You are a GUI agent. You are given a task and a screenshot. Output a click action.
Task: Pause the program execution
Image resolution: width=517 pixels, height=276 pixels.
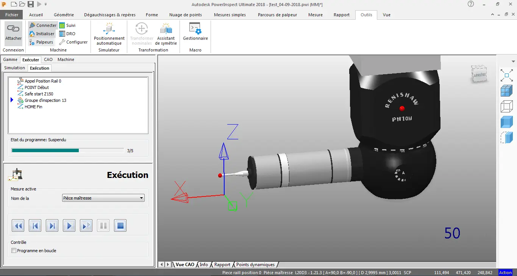[x=103, y=226]
